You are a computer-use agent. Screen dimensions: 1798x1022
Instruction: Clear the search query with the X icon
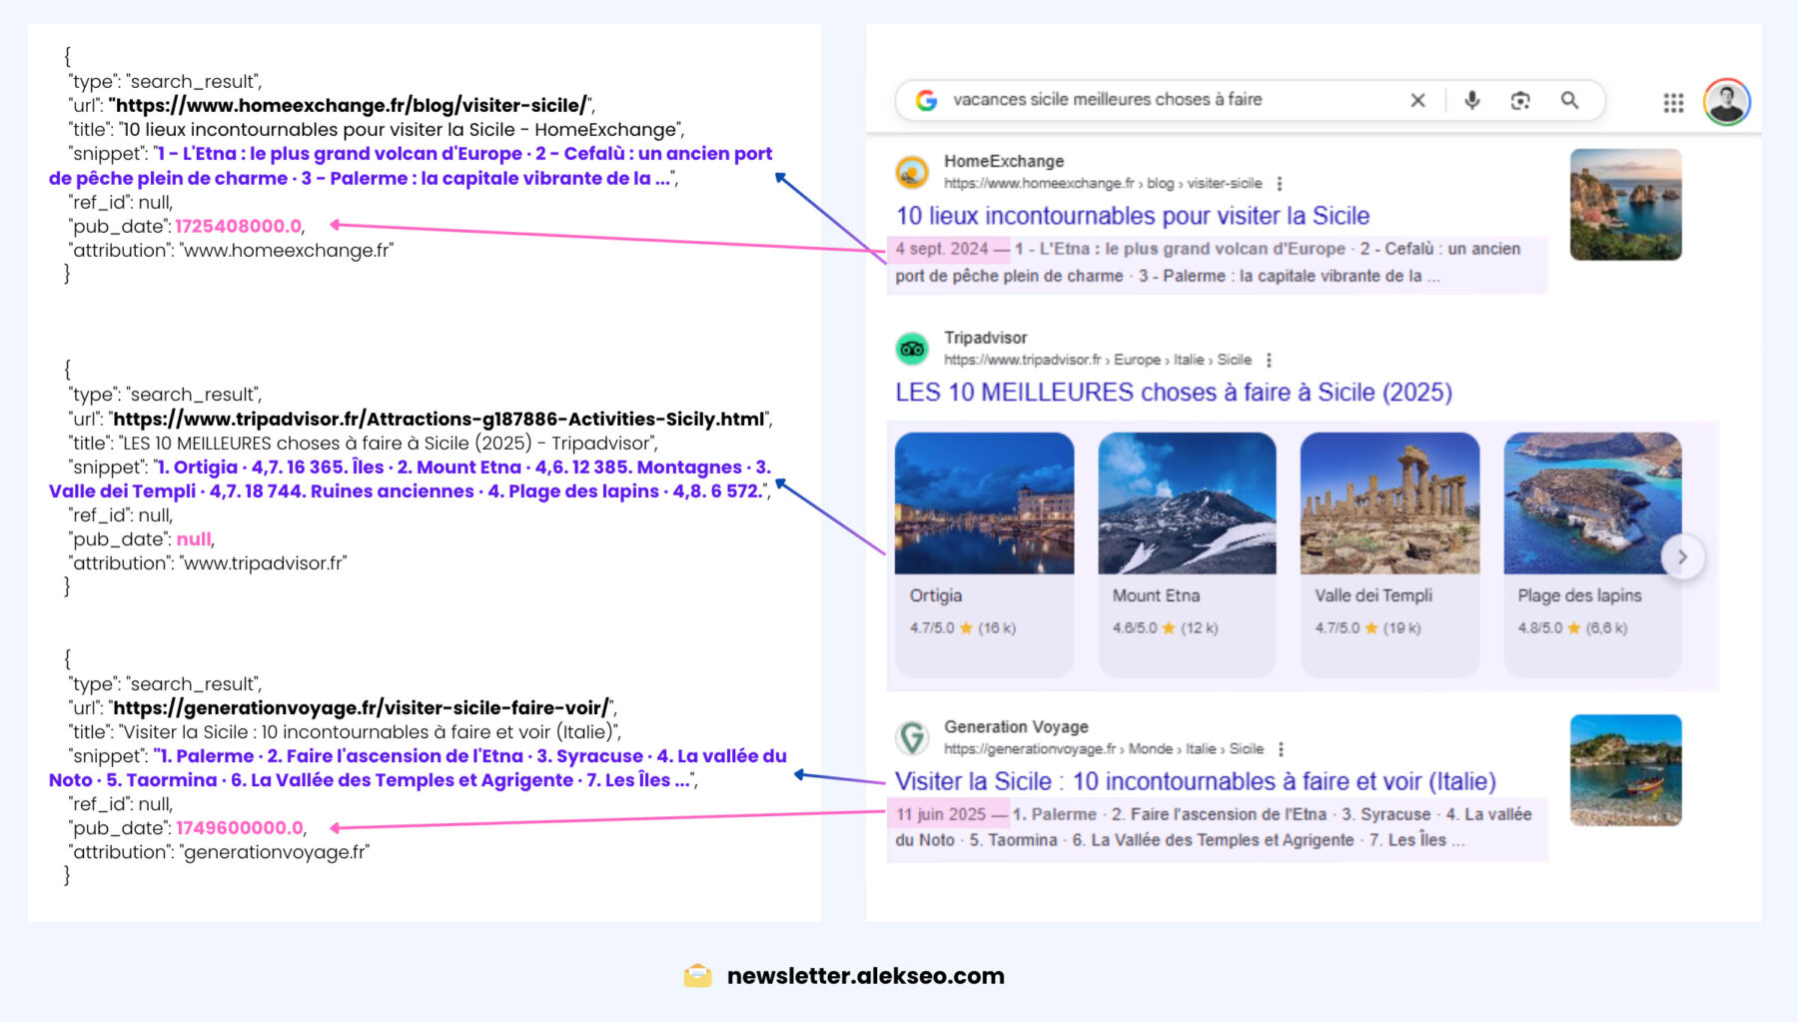(1417, 100)
